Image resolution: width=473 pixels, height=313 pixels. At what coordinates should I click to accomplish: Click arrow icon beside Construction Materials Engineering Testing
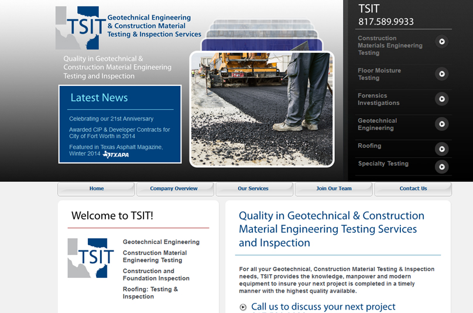(441, 42)
